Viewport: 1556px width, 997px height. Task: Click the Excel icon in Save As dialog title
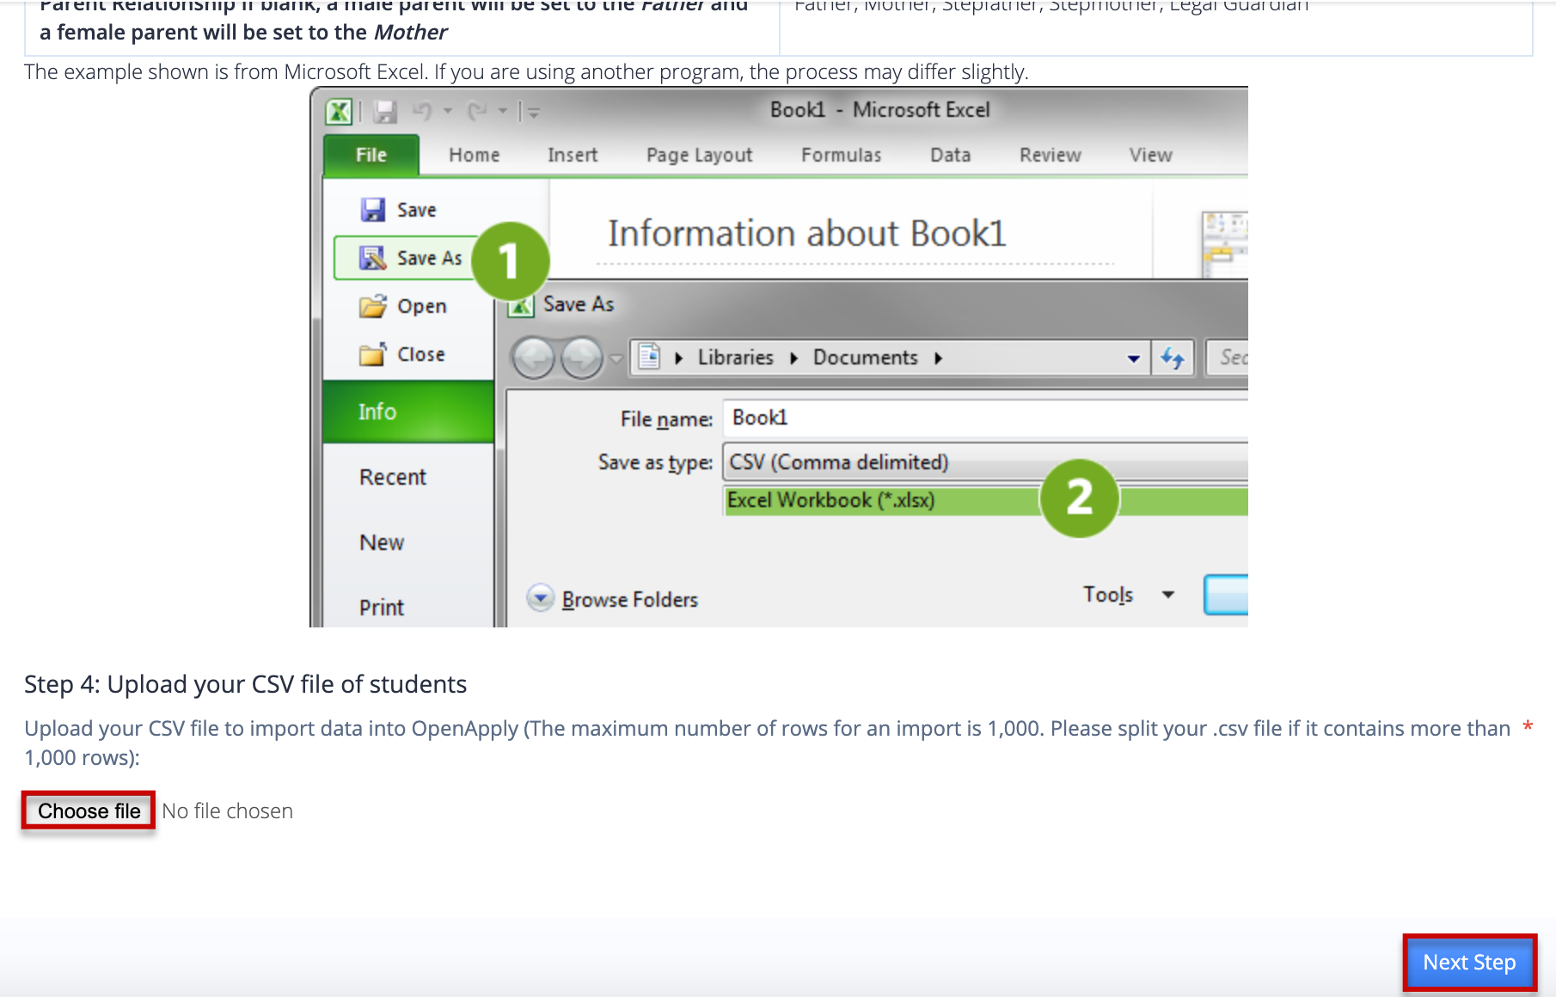(x=521, y=305)
